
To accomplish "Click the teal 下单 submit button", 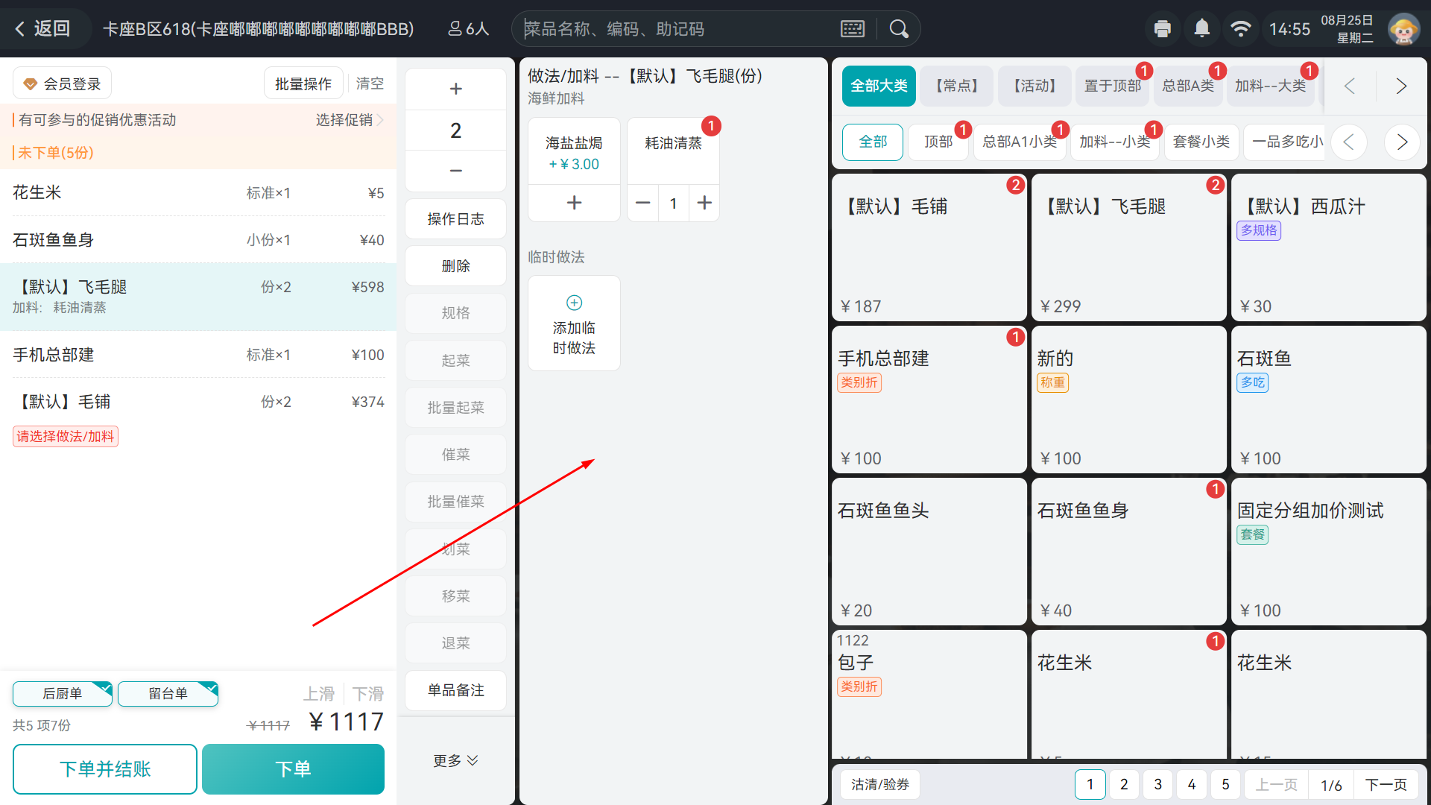I will tap(293, 769).
